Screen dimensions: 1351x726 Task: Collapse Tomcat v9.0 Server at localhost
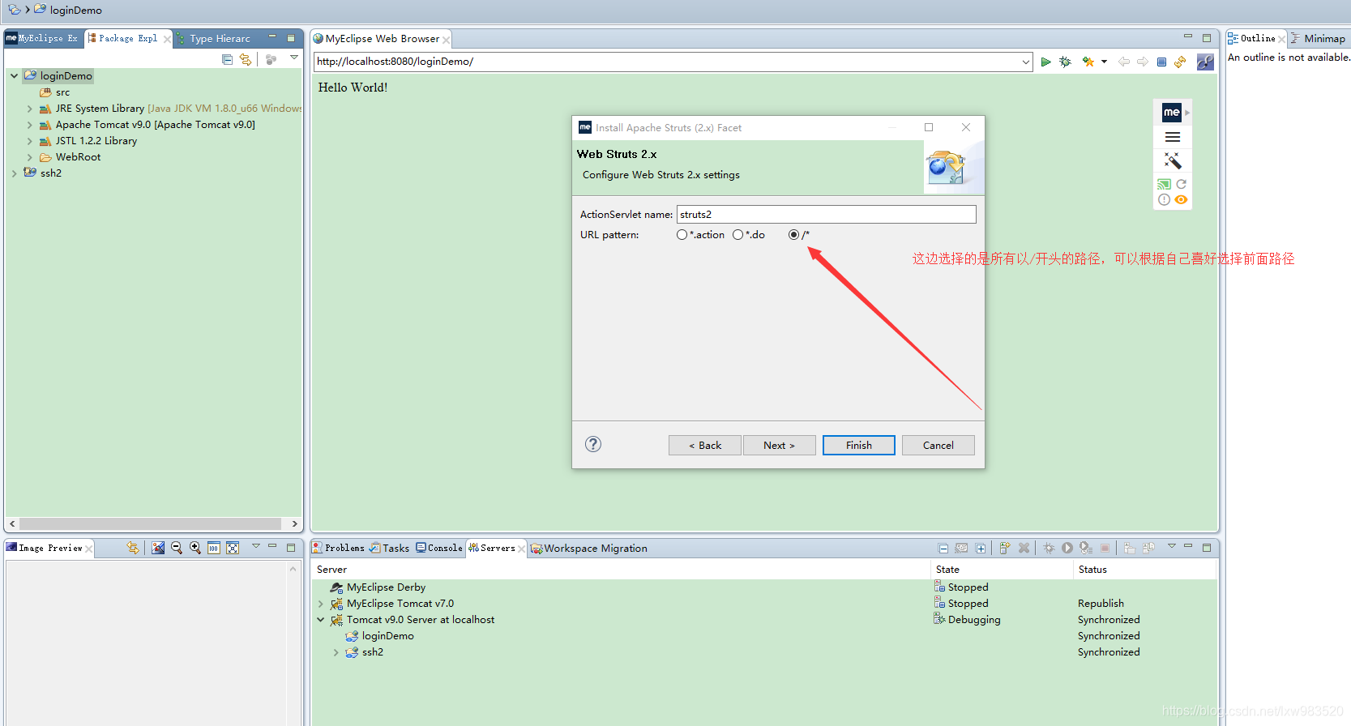[x=321, y=620]
